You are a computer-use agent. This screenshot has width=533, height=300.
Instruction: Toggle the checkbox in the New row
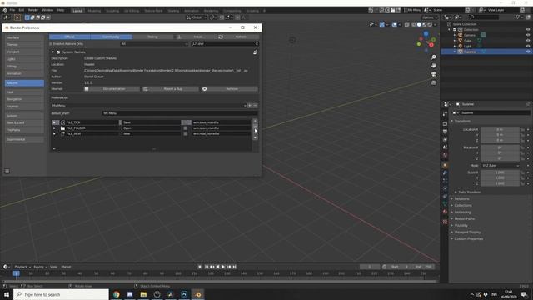click(x=186, y=134)
